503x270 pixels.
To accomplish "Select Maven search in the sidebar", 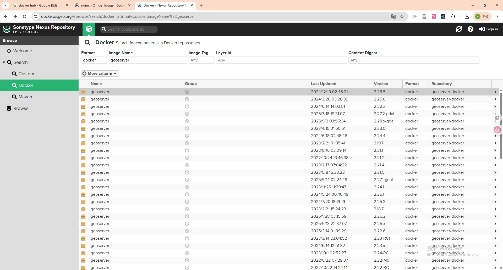I will coord(25,97).
